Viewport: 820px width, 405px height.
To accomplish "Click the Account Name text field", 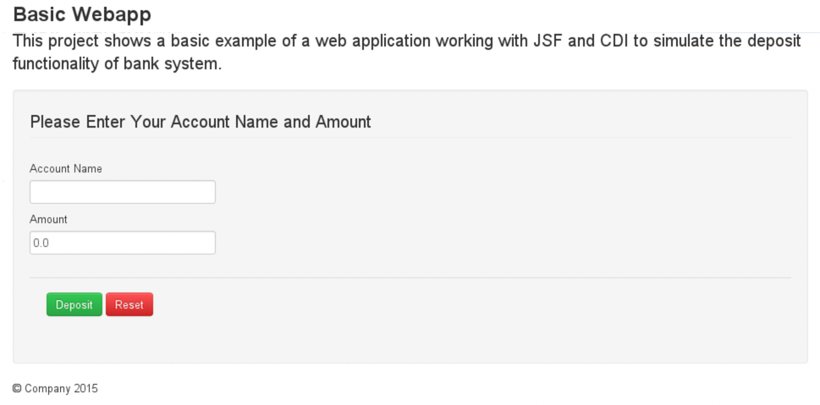I will pyautogui.click(x=123, y=192).
